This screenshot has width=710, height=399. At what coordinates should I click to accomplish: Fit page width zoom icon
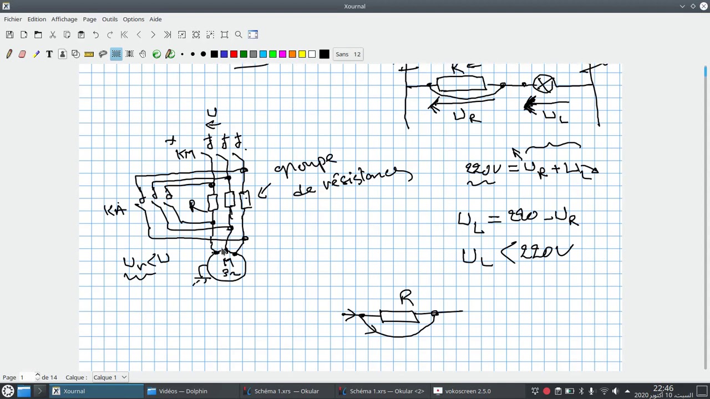[196, 35]
